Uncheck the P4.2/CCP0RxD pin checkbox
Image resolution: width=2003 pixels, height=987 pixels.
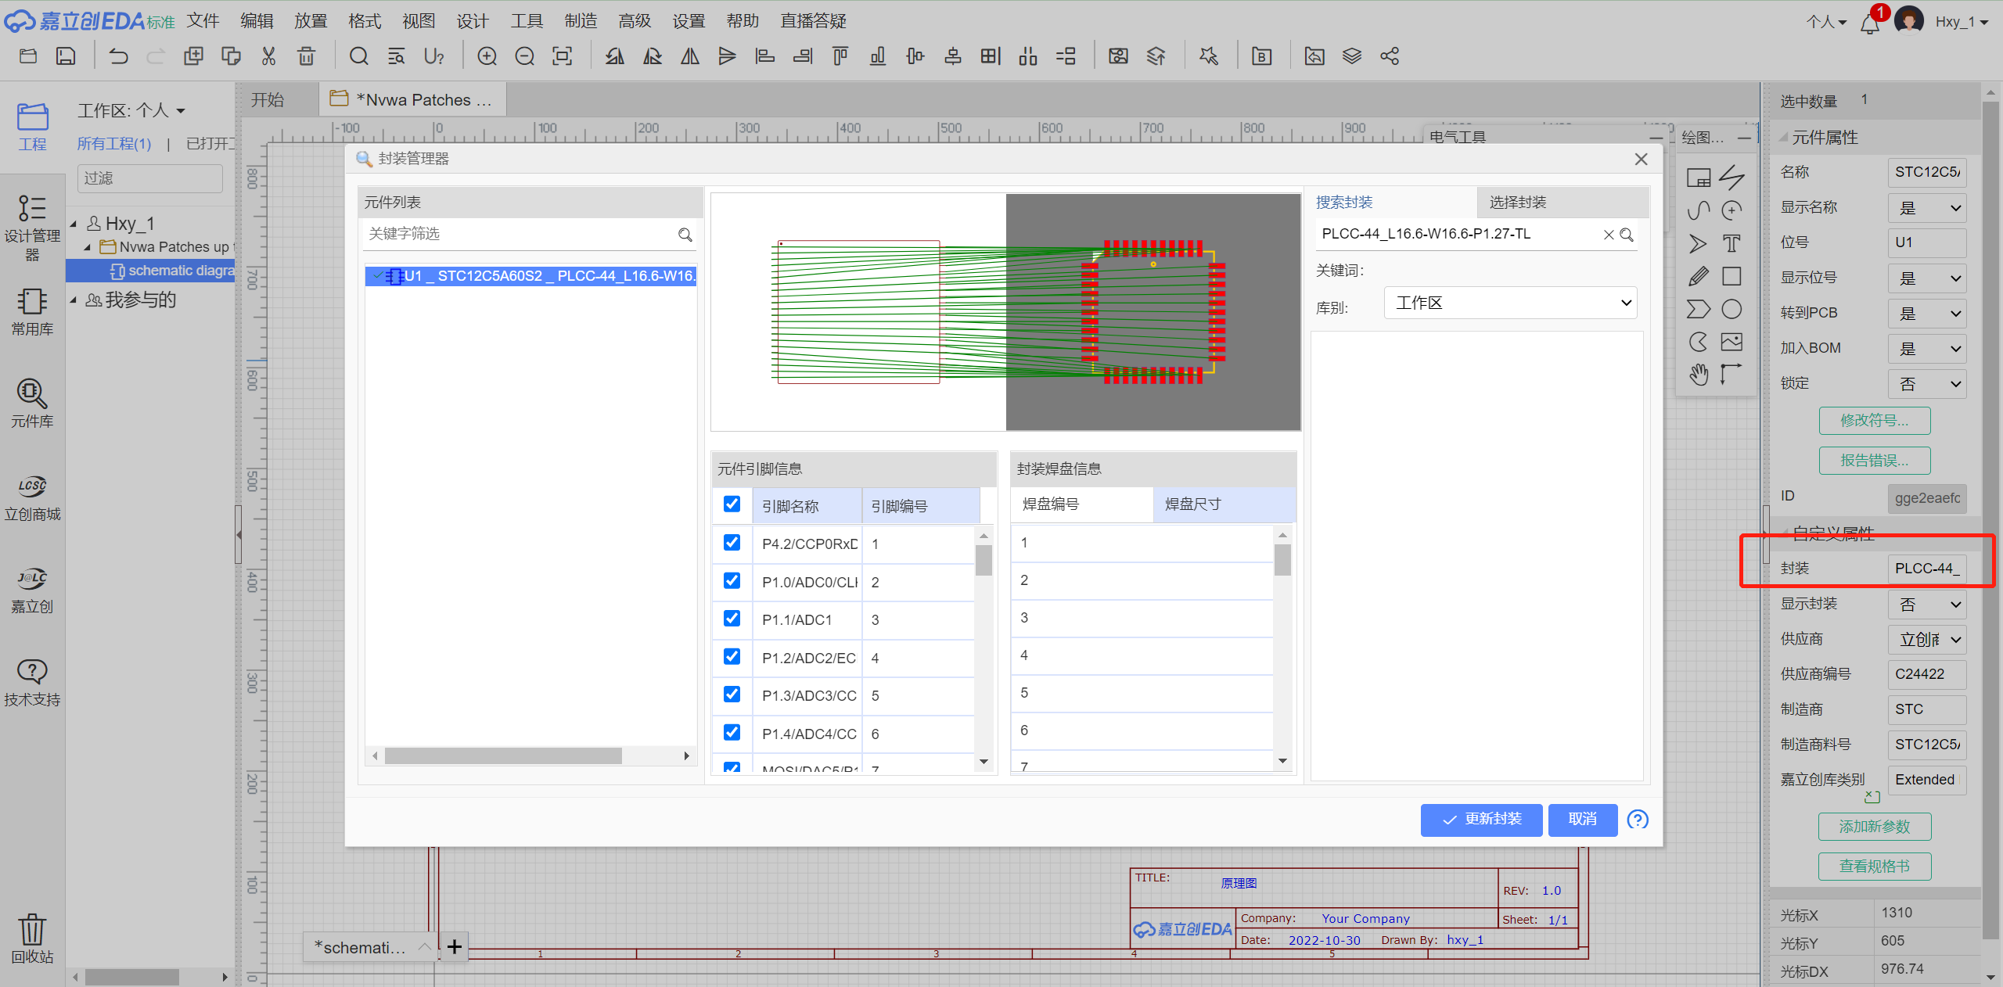[x=732, y=543]
